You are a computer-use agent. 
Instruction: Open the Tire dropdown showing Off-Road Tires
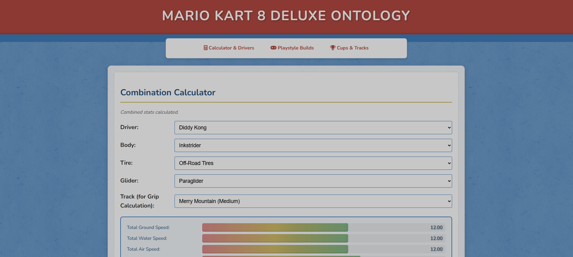tap(313, 163)
